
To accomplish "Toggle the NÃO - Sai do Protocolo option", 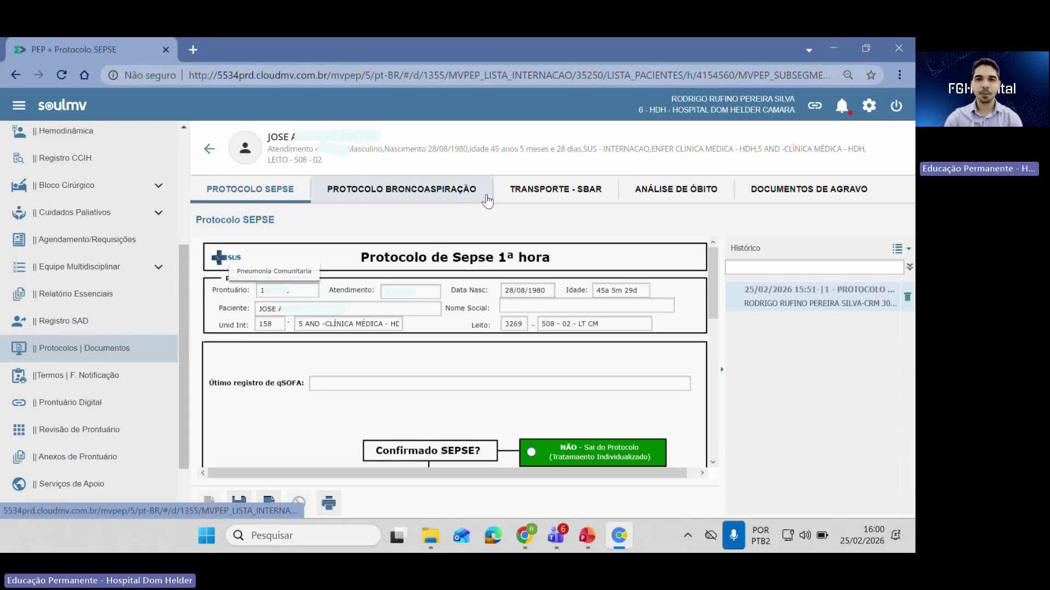I will coord(531,452).
